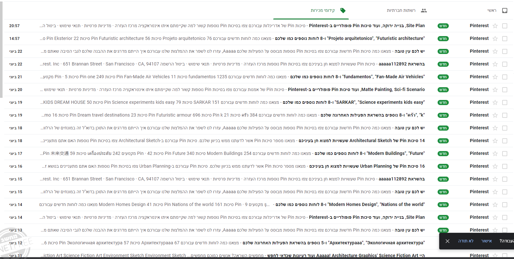This screenshot has width=514, height=259.
Task: Star the Matte Painting, Sci-fi Scenario email
Action: [495, 90]
